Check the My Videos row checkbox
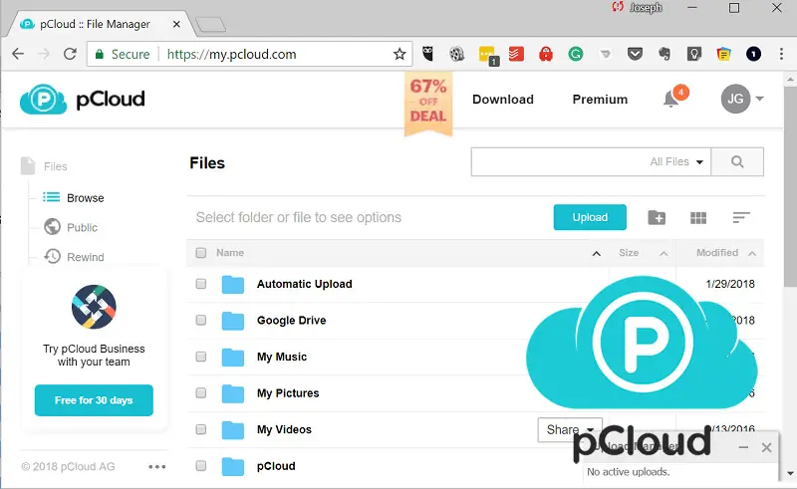 201,429
